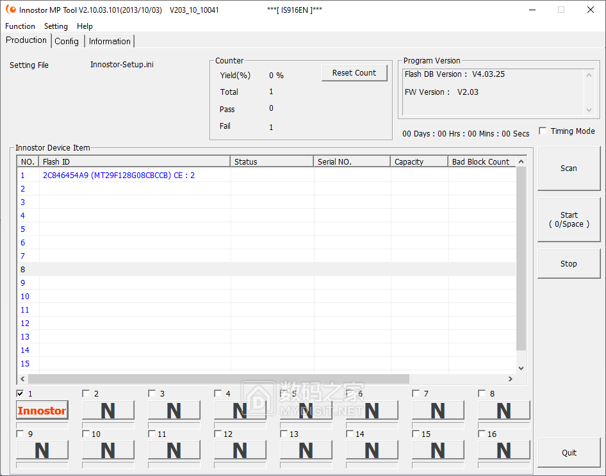Click the N device icon for slot 9

pyautogui.click(x=42, y=450)
